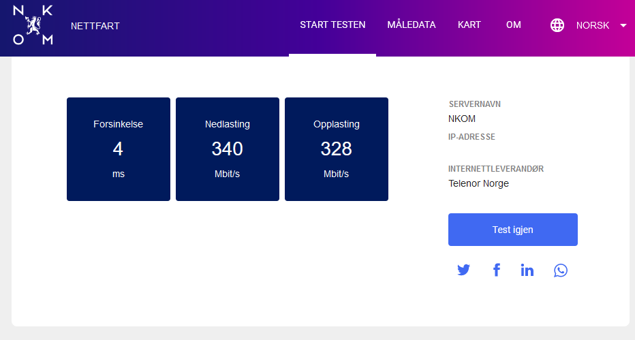Open the START TESTEN tab
Screen dimensions: 635x340
coord(332,25)
